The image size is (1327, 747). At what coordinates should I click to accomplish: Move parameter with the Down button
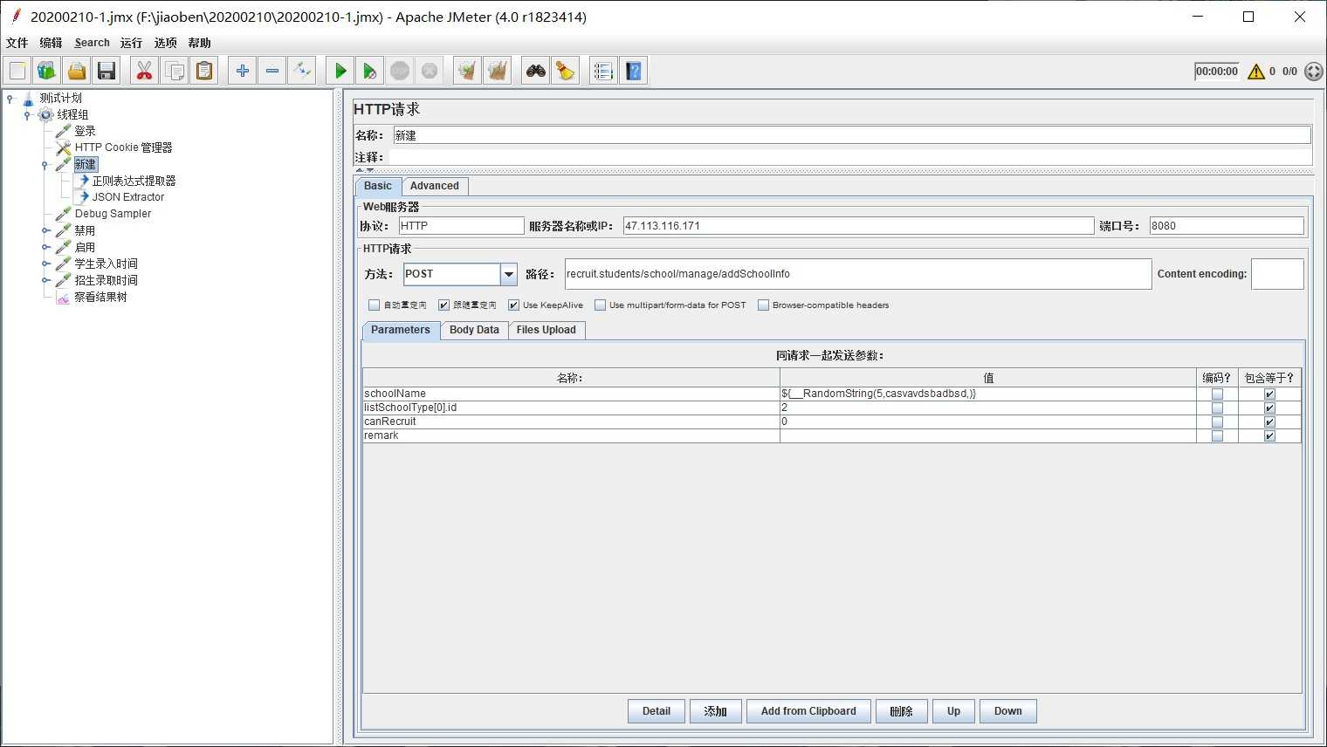pos(1007,711)
